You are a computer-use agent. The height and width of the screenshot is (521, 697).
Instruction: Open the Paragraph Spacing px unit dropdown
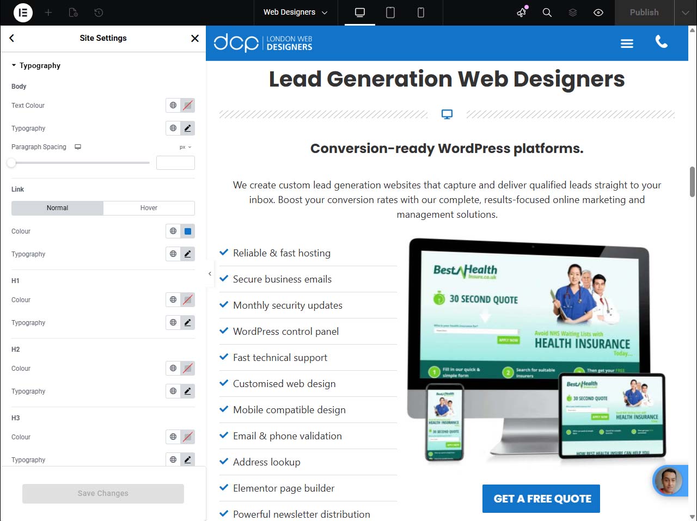[185, 148]
